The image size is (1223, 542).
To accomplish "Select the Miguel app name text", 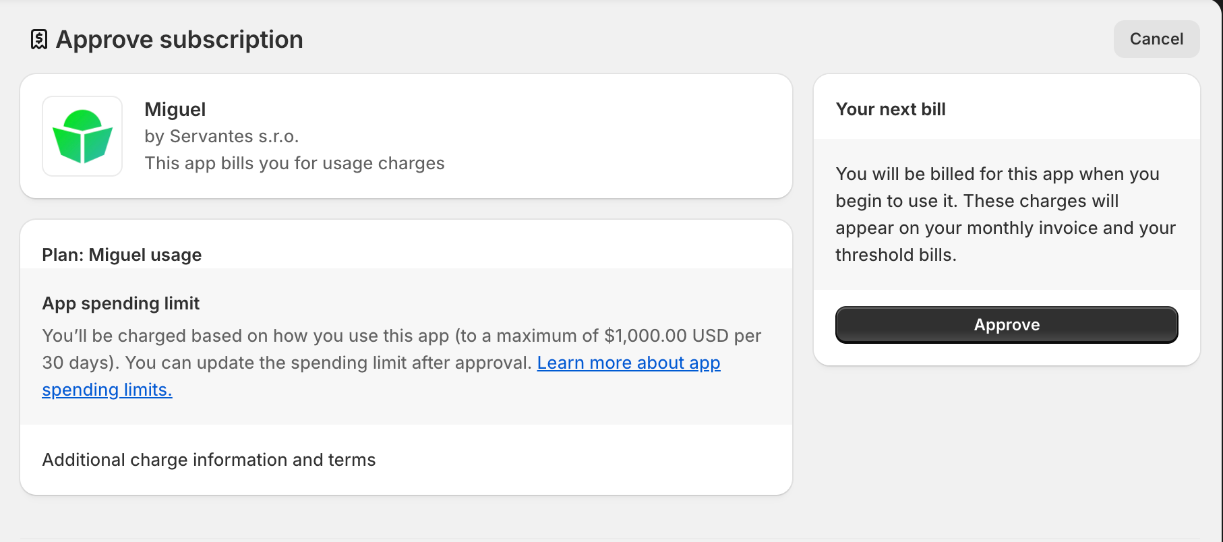I will tap(175, 109).
